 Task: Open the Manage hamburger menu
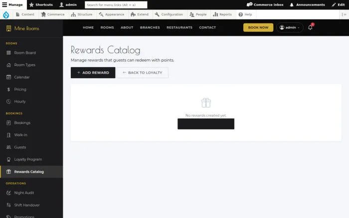click(x=12, y=4)
